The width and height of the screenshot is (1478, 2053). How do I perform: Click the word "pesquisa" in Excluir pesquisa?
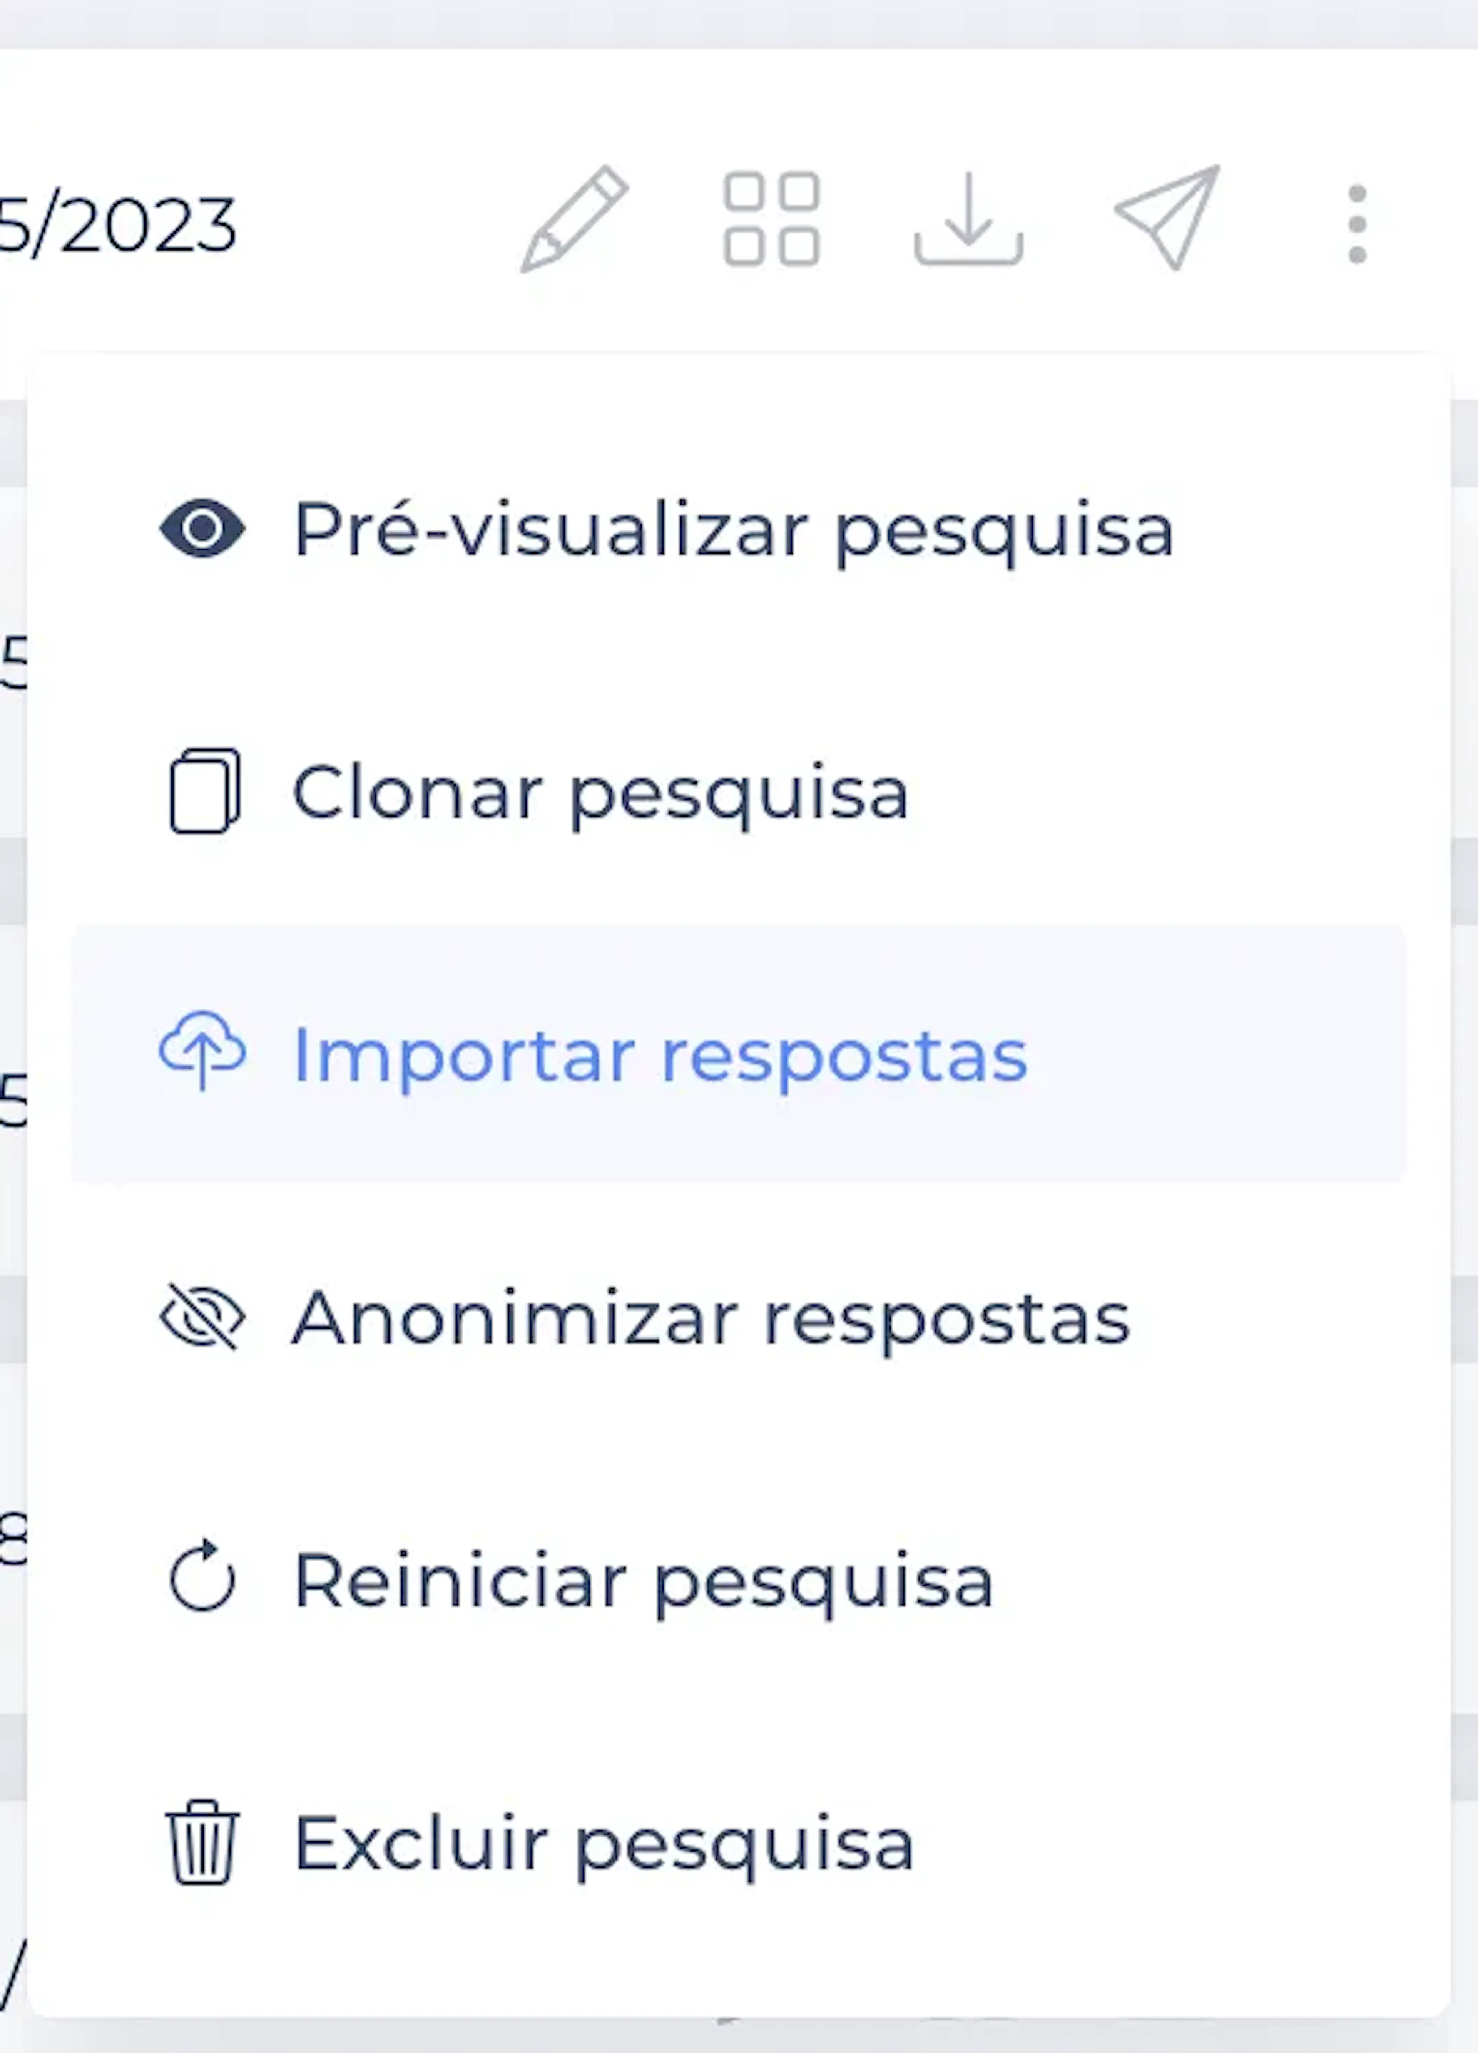pyautogui.click(x=744, y=1847)
